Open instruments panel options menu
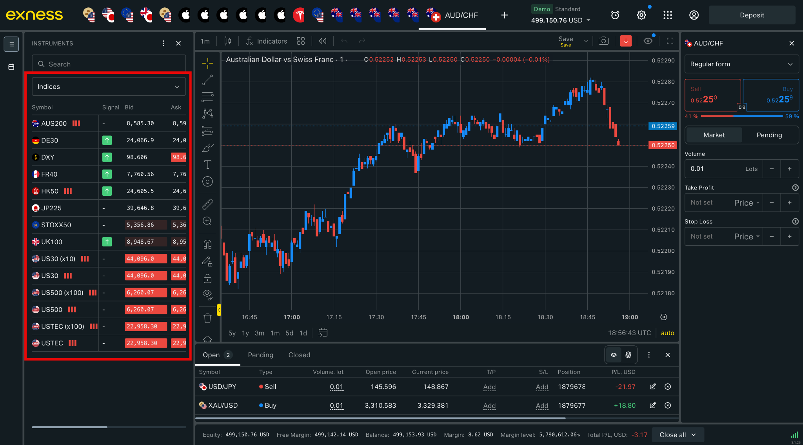 [x=164, y=43]
